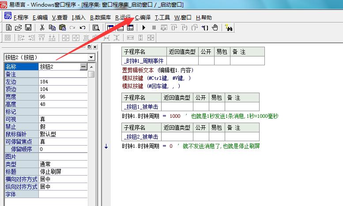
Task: Click the ellipsis button beside 名称 value
Action: pos(83,67)
